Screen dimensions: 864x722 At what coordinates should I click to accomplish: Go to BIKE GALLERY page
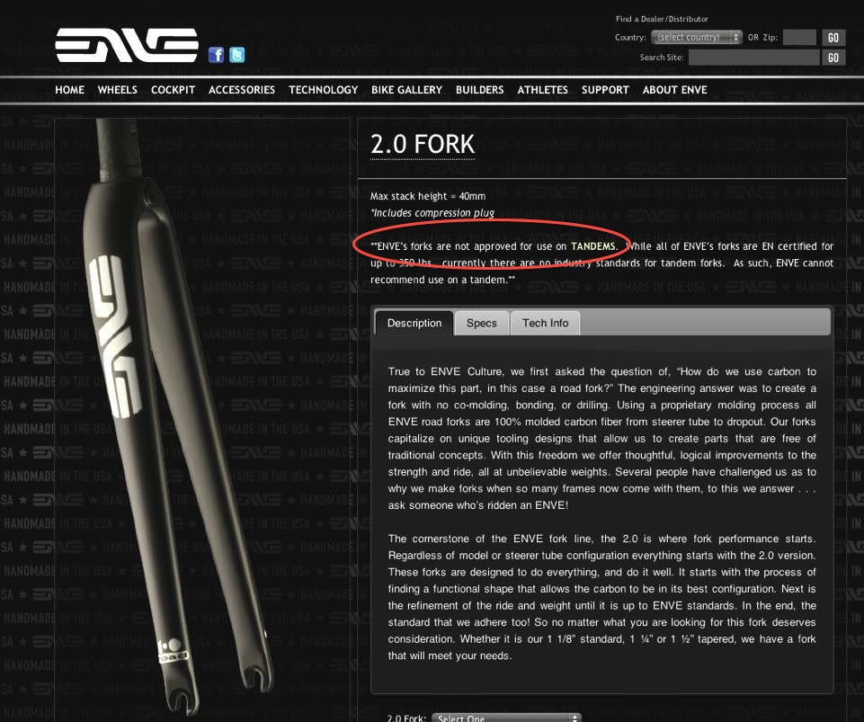[406, 90]
